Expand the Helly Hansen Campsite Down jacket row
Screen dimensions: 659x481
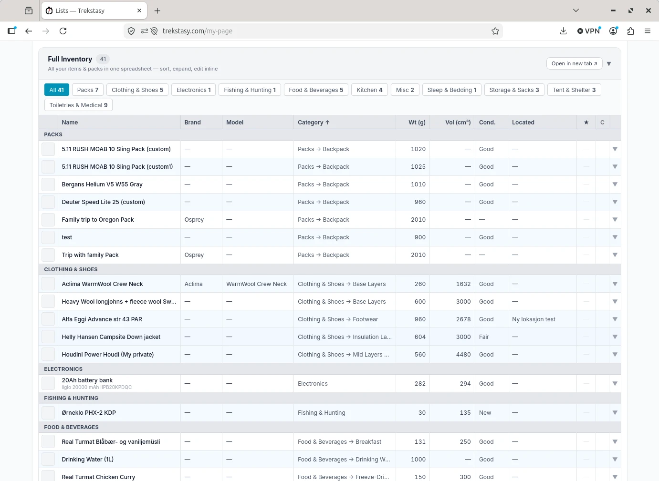coord(615,337)
